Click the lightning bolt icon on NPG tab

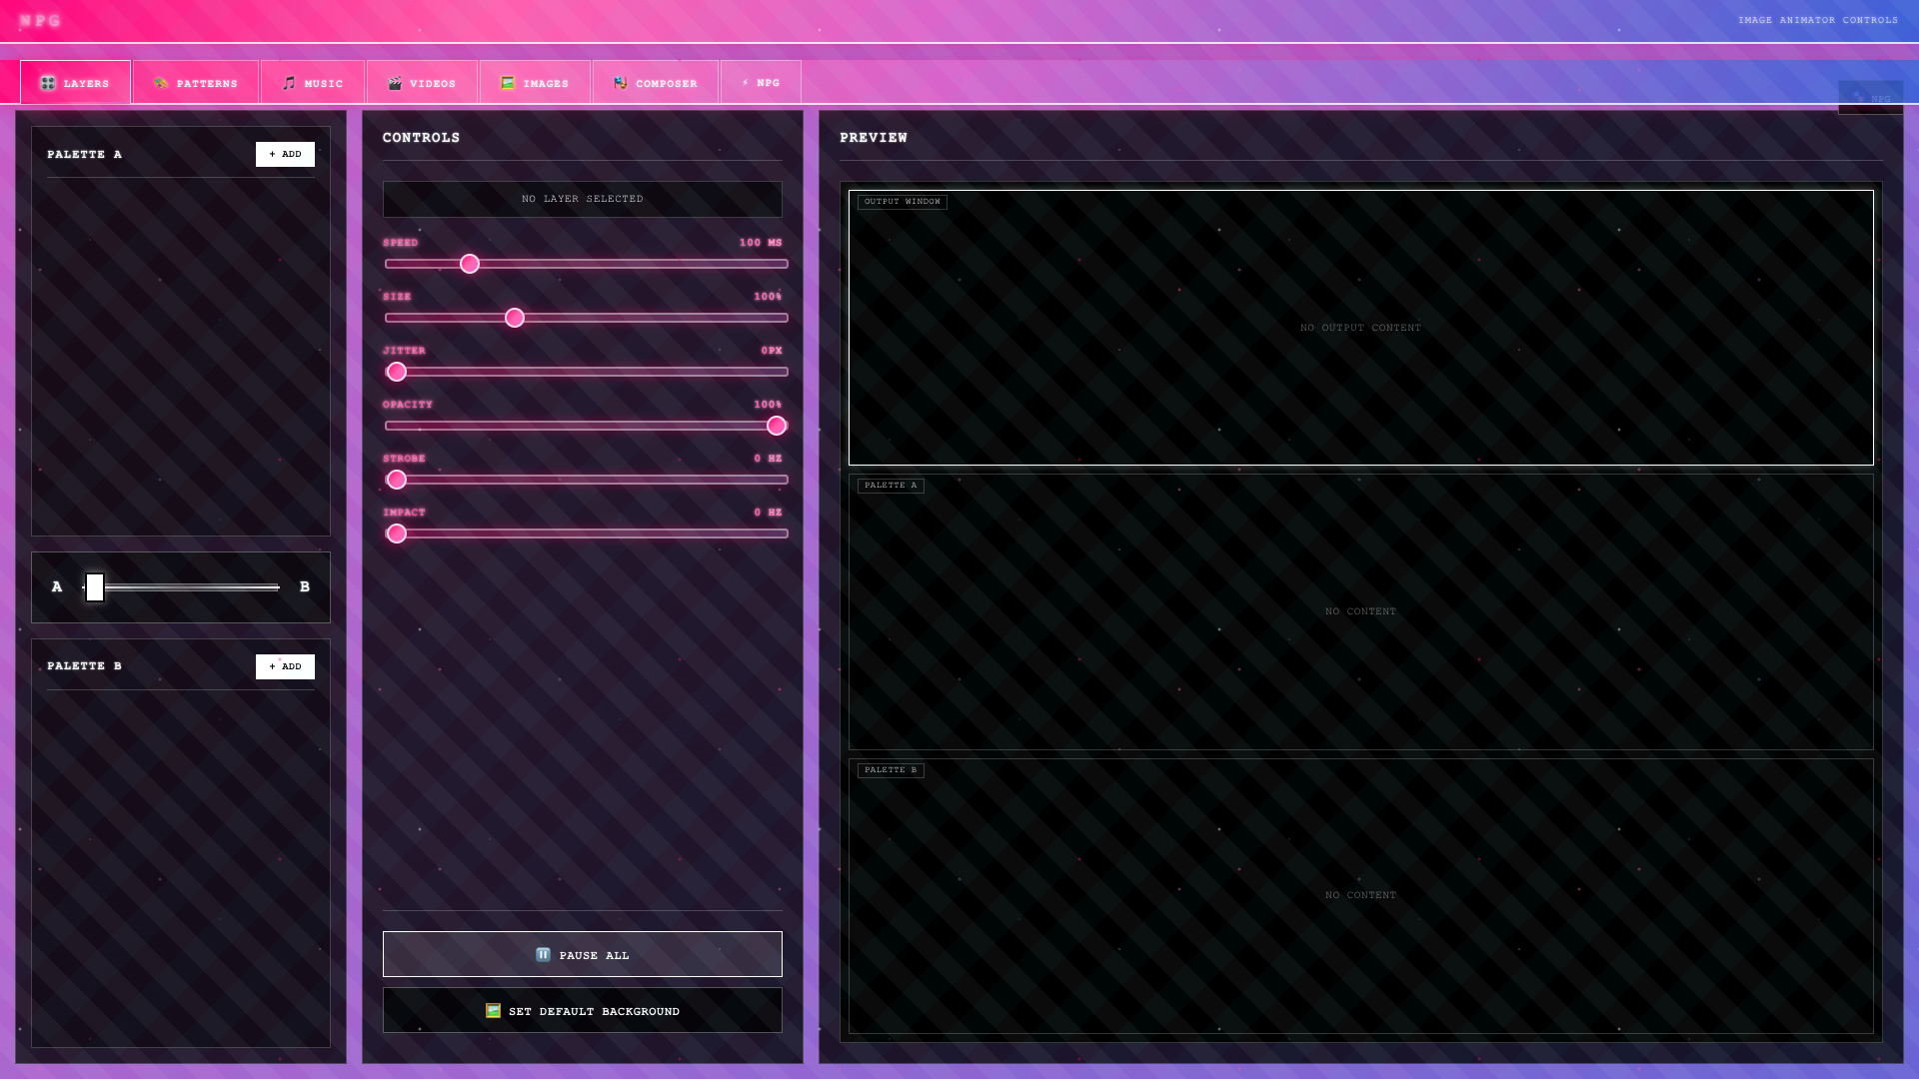(744, 83)
